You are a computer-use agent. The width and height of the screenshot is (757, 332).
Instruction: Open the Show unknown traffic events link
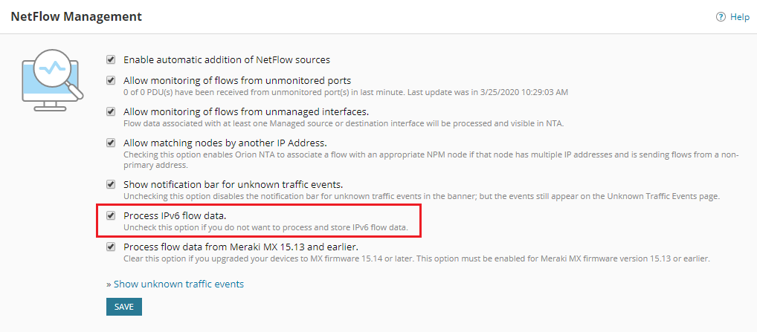click(x=178, y=284)
